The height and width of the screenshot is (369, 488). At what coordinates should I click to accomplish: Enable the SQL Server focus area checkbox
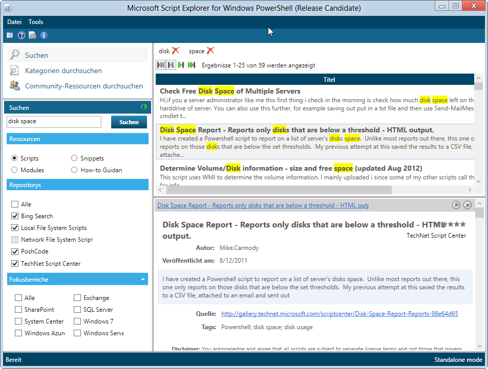[77, 310]
